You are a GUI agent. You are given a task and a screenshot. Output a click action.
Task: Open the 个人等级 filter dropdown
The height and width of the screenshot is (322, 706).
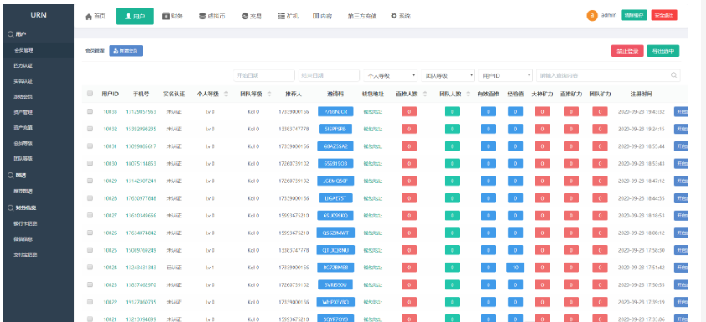(391, 75)
